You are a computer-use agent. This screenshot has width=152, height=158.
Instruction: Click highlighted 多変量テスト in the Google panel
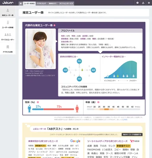(40, 146)
